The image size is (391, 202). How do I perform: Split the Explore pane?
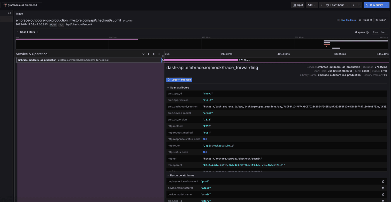[298, 5]
